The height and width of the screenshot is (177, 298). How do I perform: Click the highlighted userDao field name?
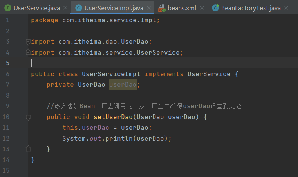(x=123, y=84)
